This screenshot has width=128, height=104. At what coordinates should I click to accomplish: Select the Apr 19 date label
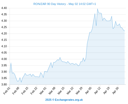pyautogui.click(x=107, y=91)
